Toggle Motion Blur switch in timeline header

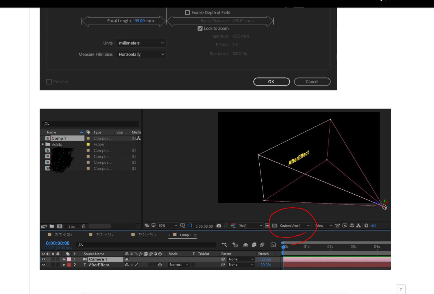pos(262,245)
